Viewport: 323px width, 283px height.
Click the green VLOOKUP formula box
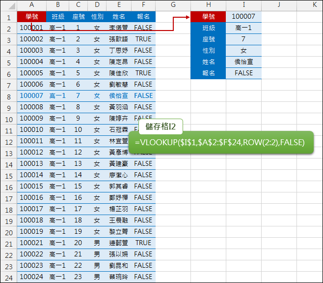pyautogui.click(x=221, y=142)
